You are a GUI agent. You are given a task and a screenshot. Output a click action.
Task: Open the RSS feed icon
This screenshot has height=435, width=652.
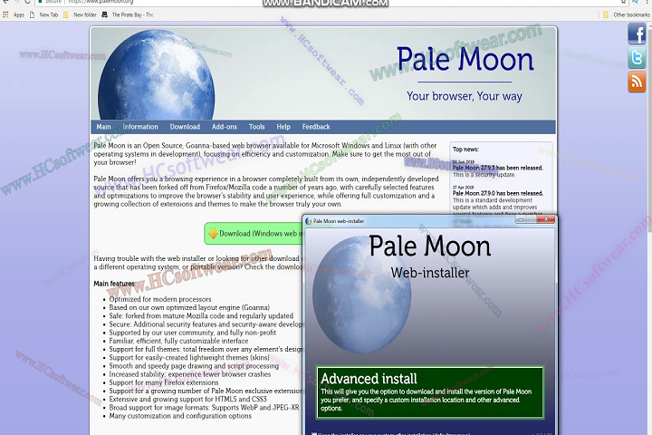click(637, 82)
